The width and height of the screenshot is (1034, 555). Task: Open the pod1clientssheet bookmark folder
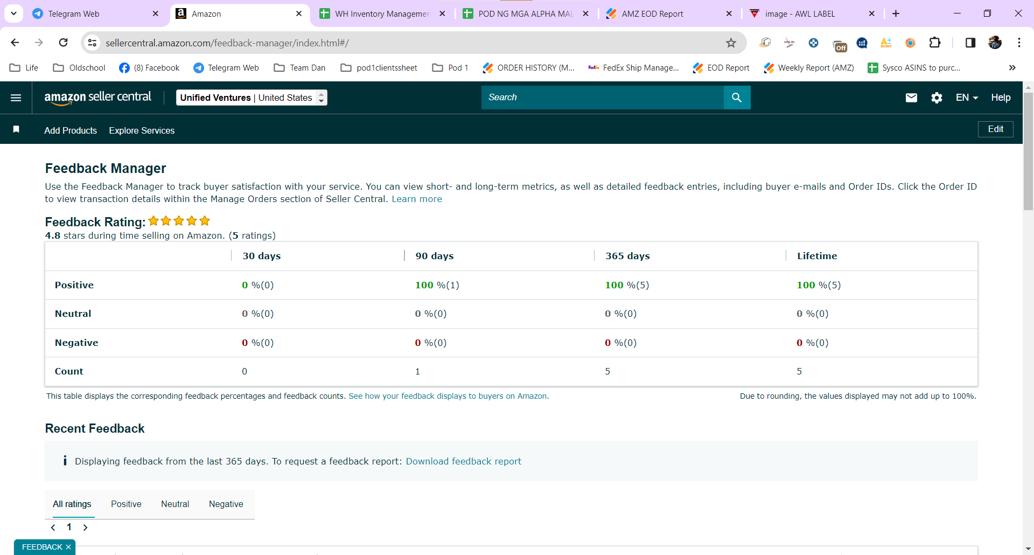pos(379,67)
